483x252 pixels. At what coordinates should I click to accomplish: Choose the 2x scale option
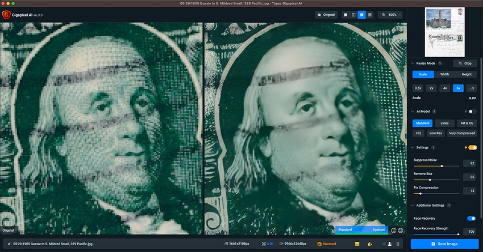431,88
